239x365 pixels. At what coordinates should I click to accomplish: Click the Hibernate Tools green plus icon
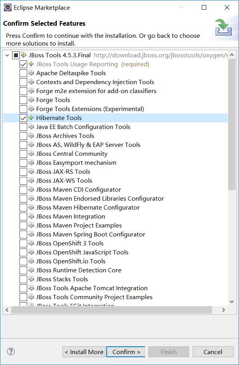pos(32,118)
